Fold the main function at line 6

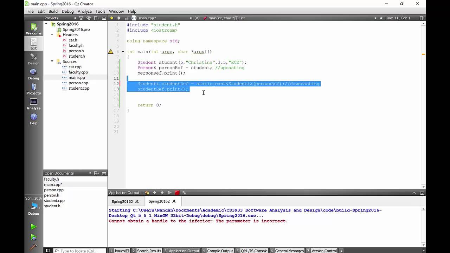[123, 52]
